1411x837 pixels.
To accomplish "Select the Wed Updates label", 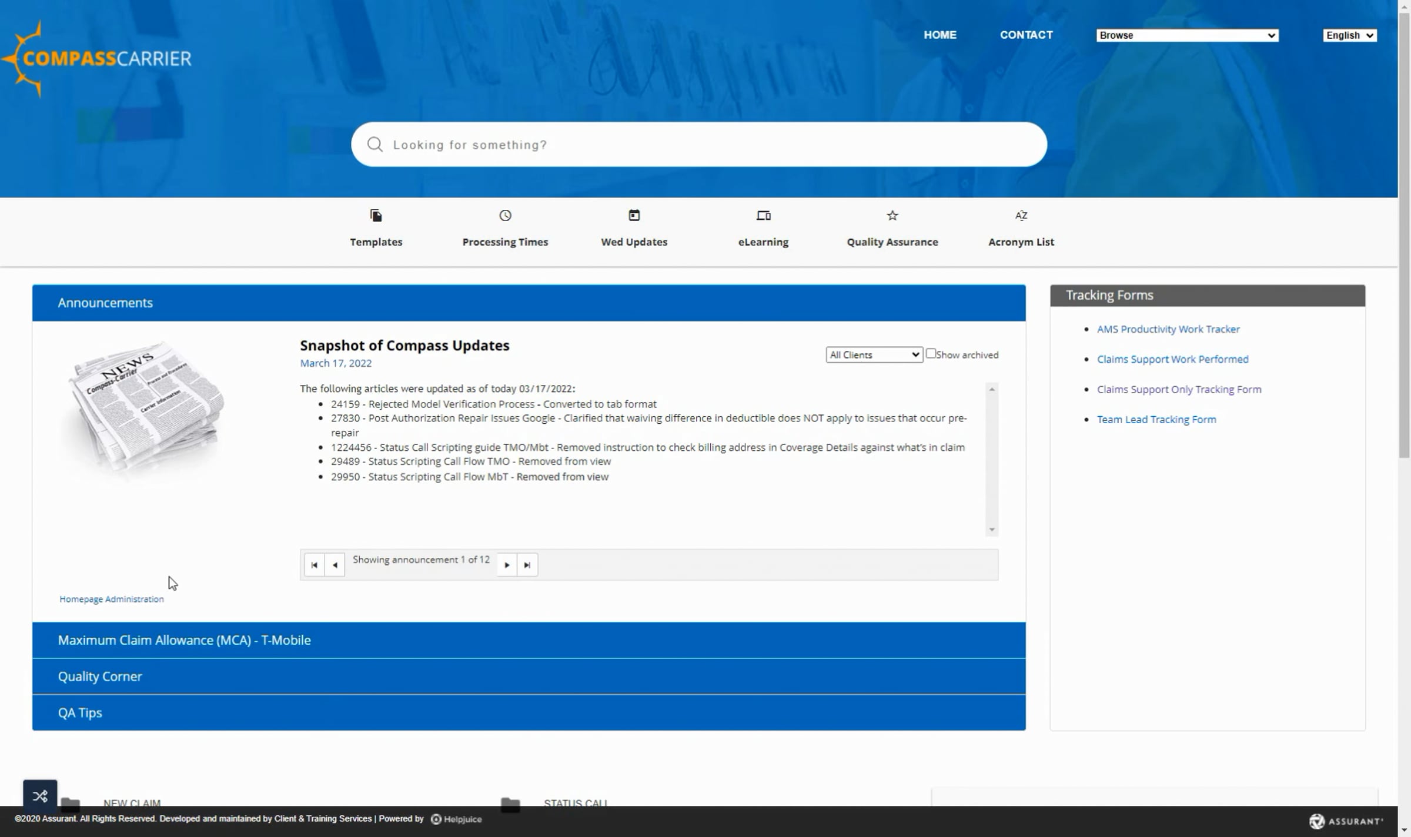I will (x=634, y=242).
